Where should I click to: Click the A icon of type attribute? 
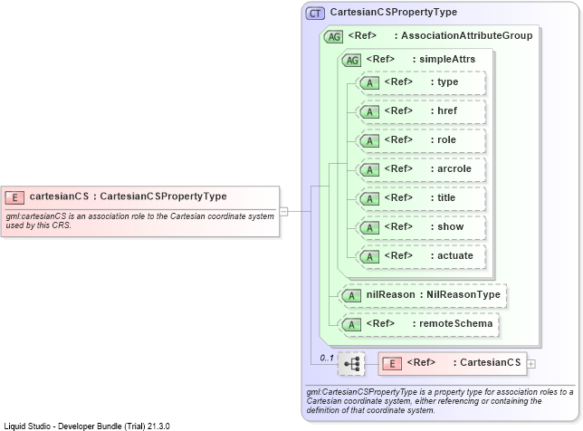coord(369,83)
